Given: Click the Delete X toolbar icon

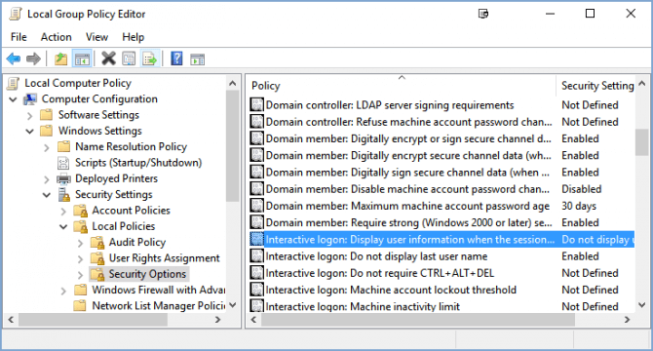Looking at the screenshot, I should click(x=109, y=58).
